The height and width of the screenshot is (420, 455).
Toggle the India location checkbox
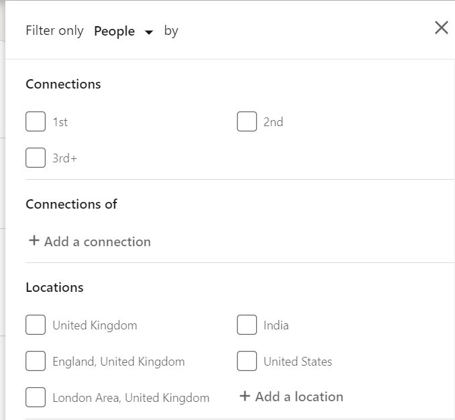coord(247,325)
